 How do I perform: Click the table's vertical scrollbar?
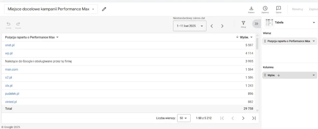(257, 44)
